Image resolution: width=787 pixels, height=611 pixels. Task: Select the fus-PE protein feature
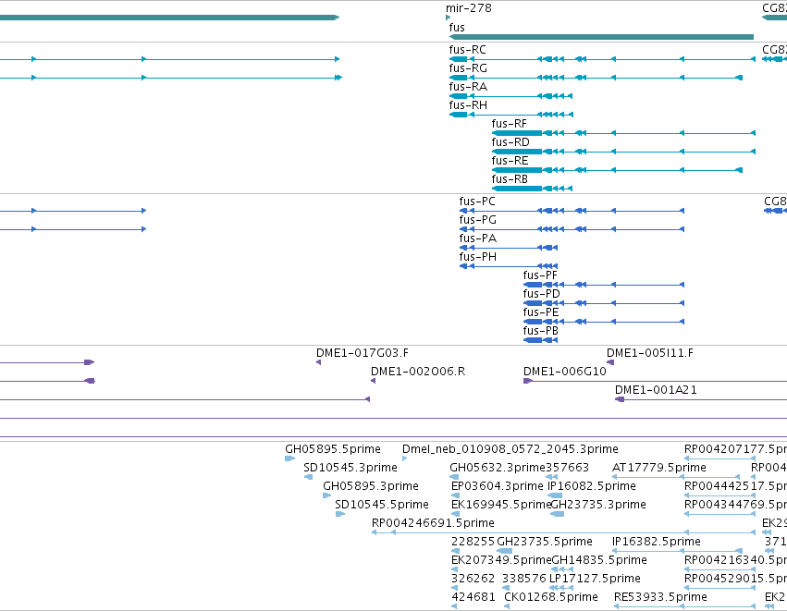604,322
